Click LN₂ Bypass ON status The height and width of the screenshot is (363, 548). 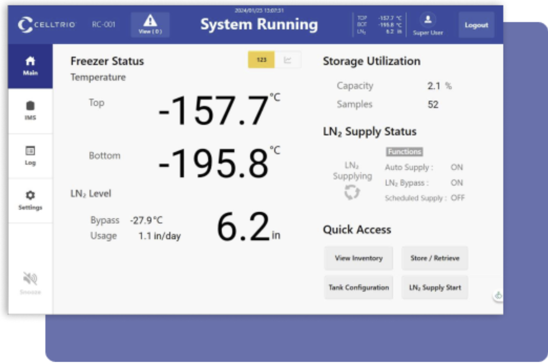457,183
